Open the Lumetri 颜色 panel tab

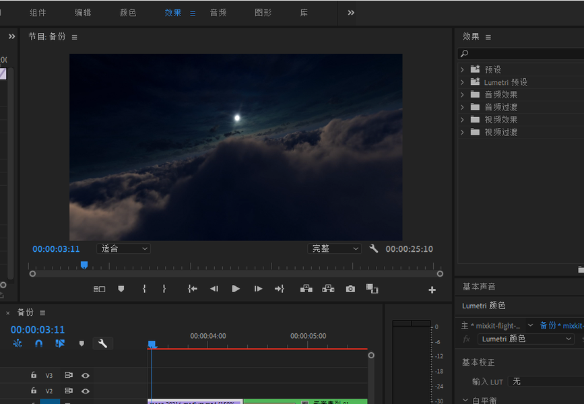pos(484,306)
